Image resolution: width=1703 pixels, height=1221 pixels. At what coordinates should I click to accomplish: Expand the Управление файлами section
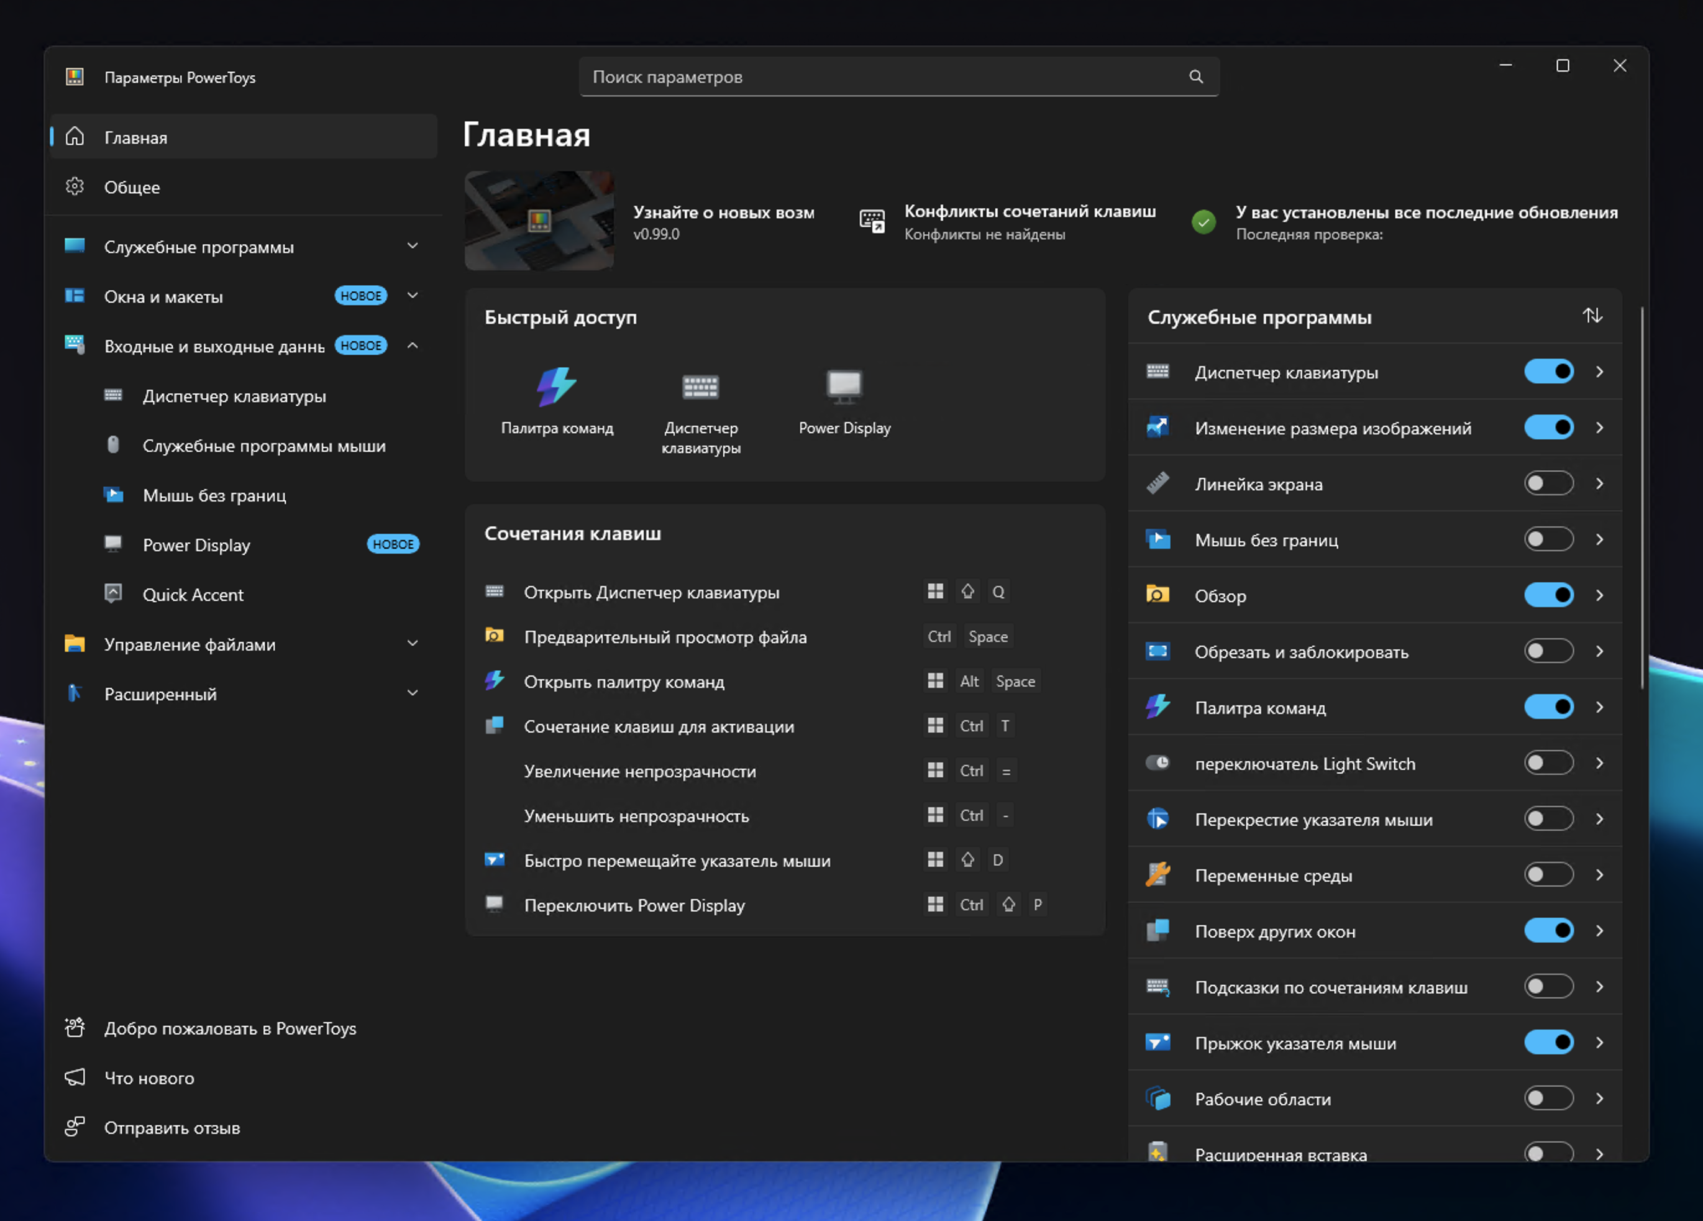pyautogui.click(x=412, y=644)
